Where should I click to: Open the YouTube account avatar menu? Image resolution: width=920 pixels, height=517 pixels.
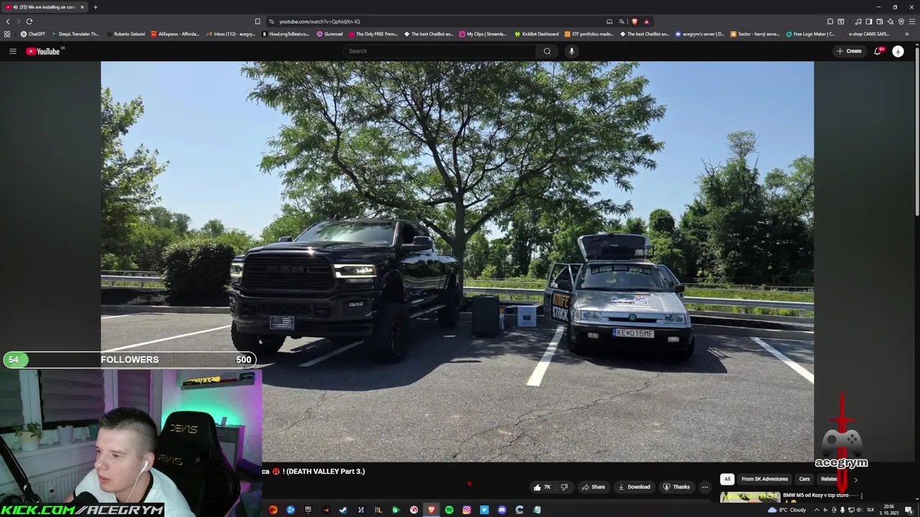pos(898,51)
